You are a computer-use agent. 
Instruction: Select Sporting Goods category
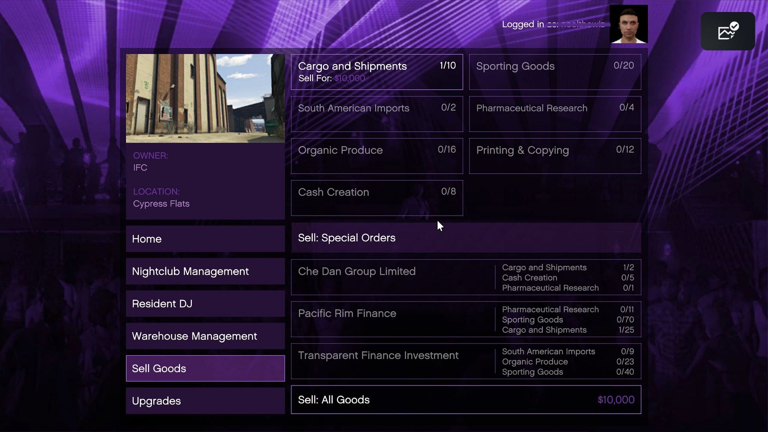(554, 72)
